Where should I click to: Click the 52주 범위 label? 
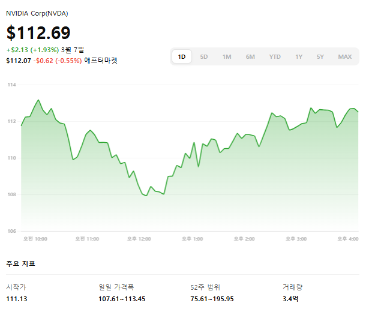pyautogui.click(x=205, y=287)
